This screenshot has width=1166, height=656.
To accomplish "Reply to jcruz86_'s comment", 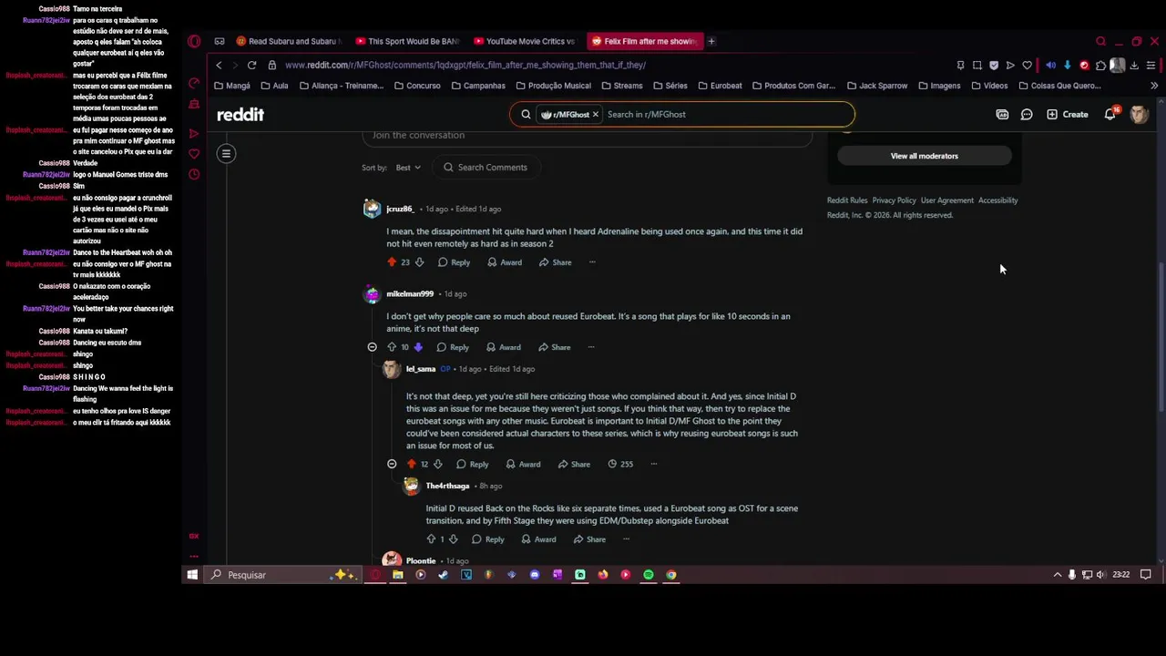I will [x=455, y=262].
